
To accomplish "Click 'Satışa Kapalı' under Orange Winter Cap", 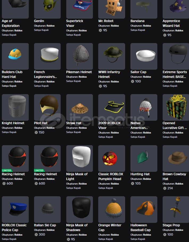I will [x=106, y=239].
